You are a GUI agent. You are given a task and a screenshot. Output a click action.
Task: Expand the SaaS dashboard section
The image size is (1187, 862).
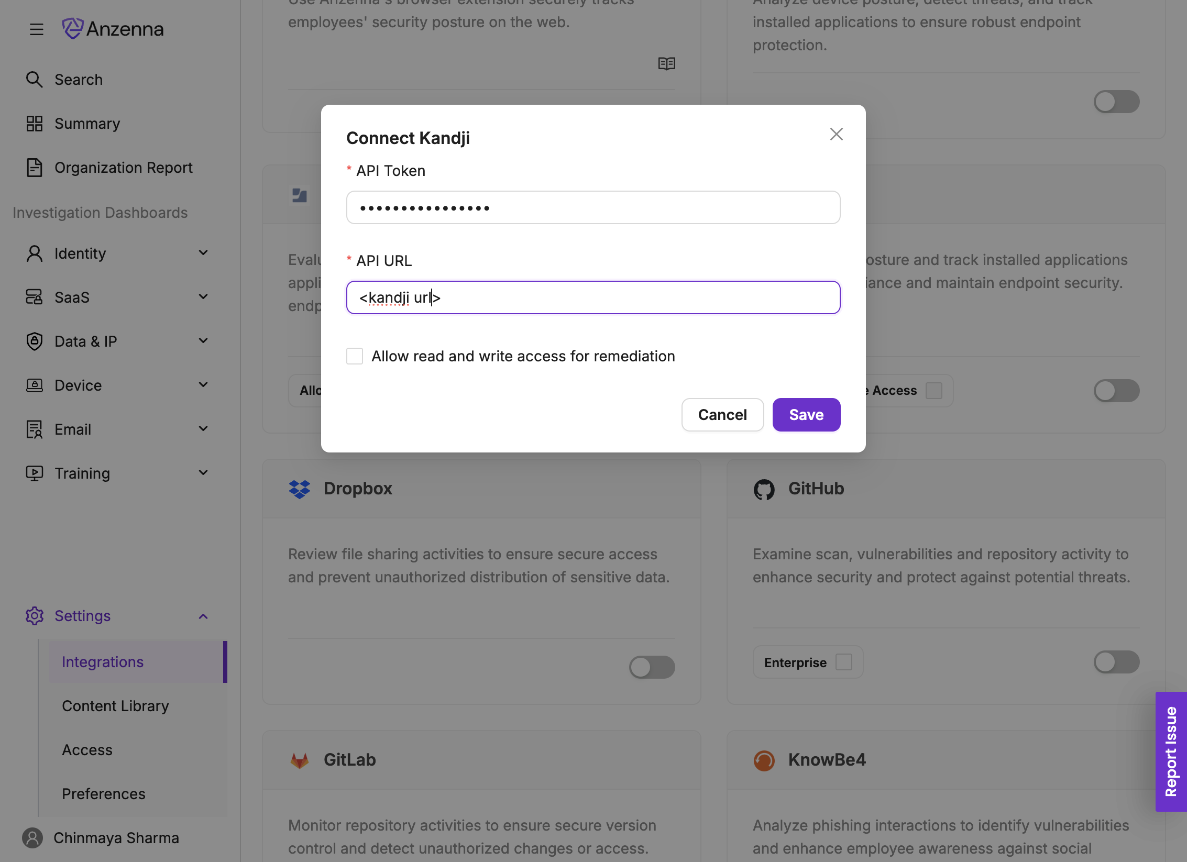[x=203, y=297]
